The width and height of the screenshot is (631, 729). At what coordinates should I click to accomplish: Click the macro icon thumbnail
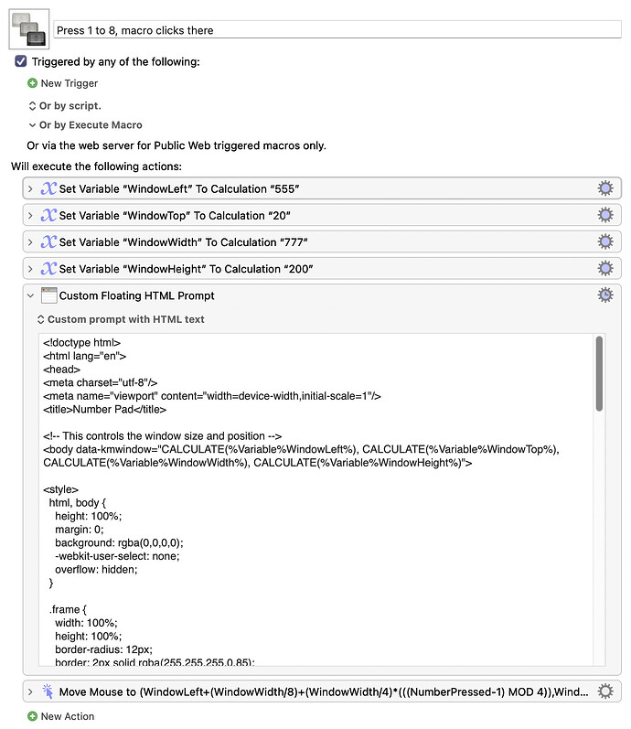coord(27,29)
